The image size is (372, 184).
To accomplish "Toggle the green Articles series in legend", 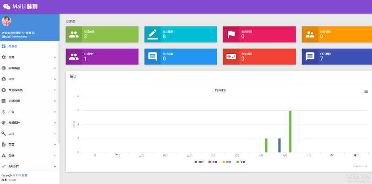I will [241, 162].
